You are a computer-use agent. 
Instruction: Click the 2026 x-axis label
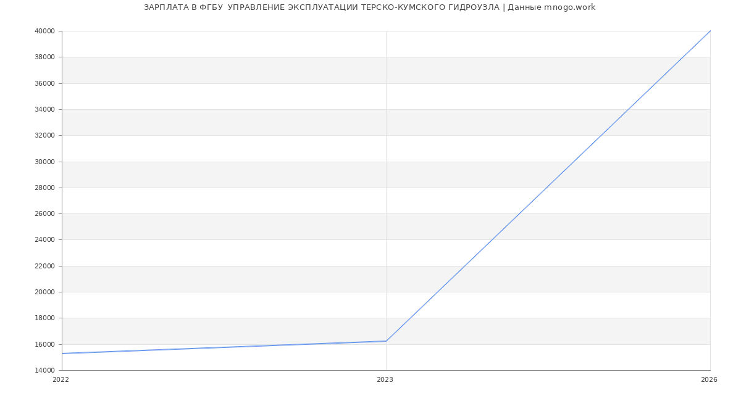coord(709,380)
